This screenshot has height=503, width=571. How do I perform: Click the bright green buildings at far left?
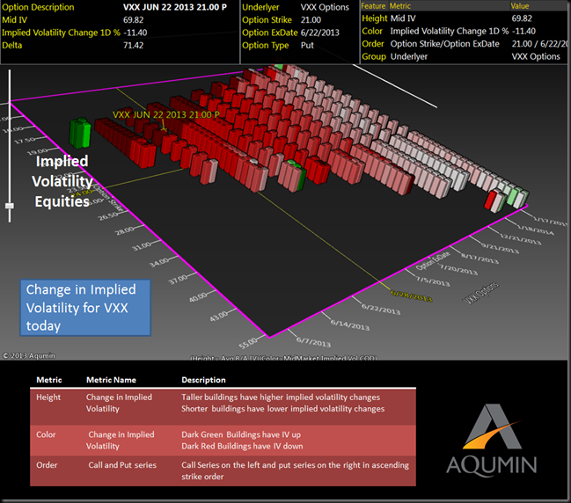[x=80, y=133]
